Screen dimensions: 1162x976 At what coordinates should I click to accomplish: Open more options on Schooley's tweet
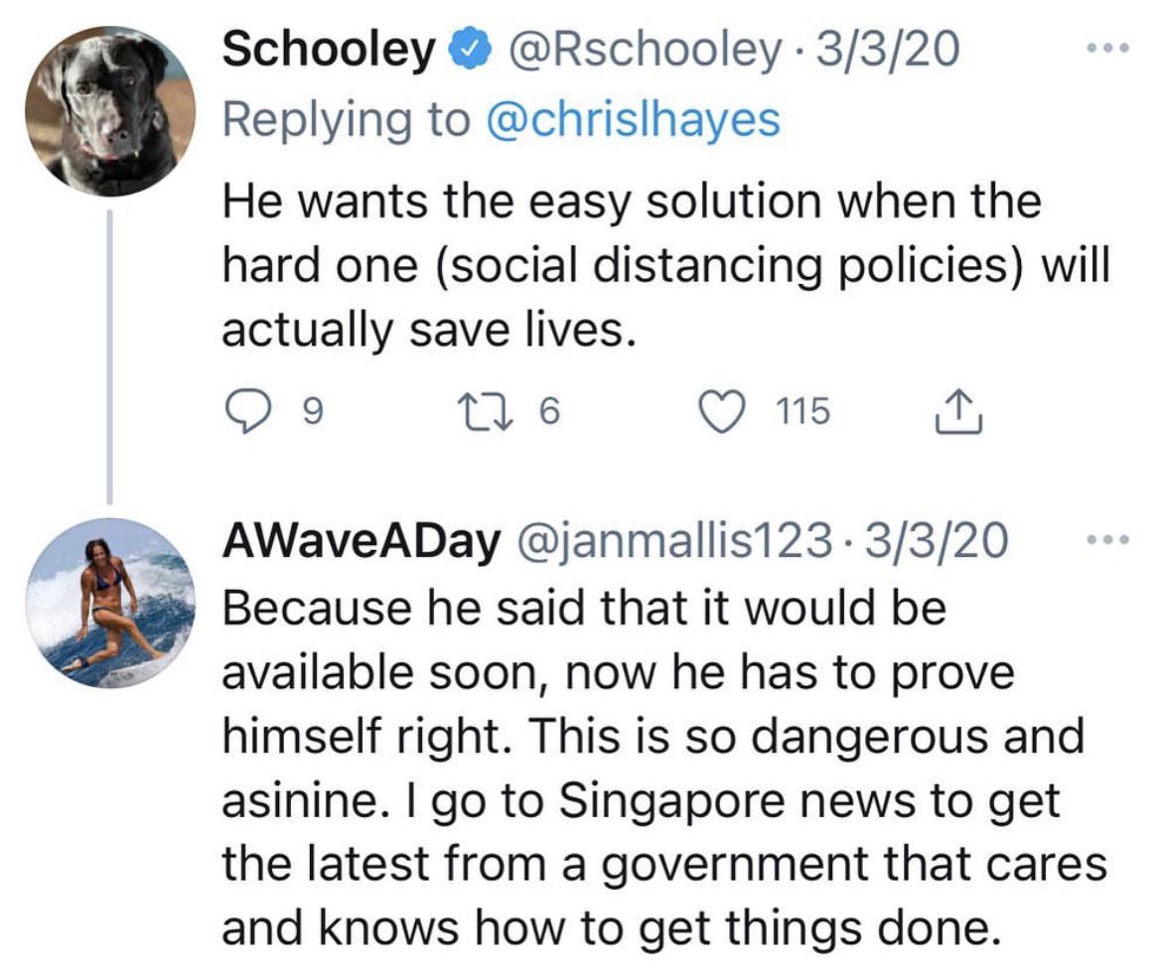(x=1107, y=49)
